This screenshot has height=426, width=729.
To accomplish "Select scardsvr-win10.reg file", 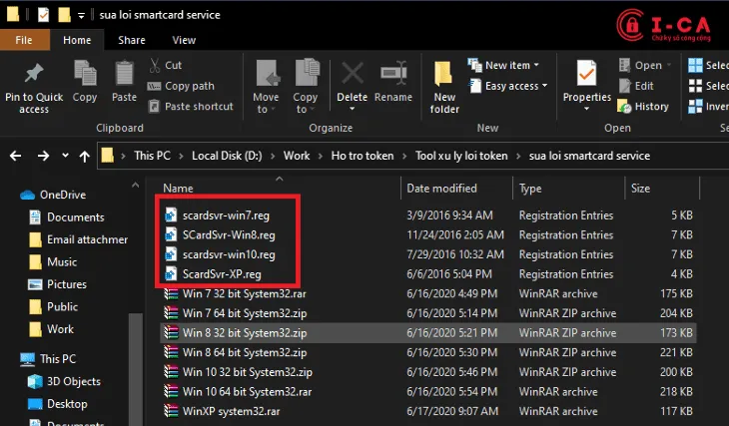I will point(229,254).
